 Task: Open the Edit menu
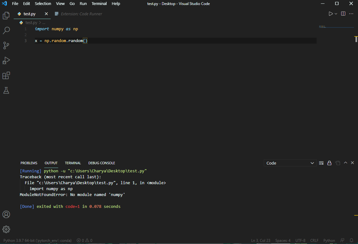pos(26,4)
